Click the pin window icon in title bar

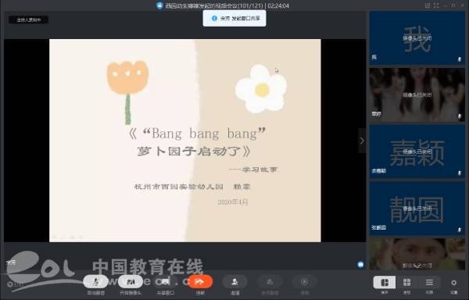coord(428,5)
